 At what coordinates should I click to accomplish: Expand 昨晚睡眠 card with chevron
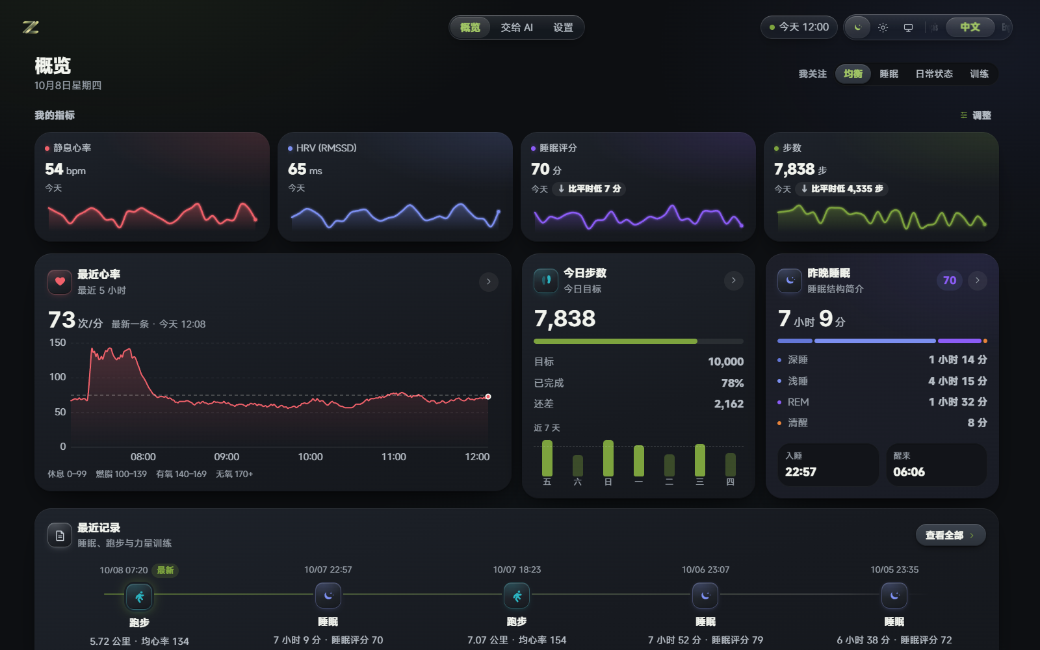[978, 280]
